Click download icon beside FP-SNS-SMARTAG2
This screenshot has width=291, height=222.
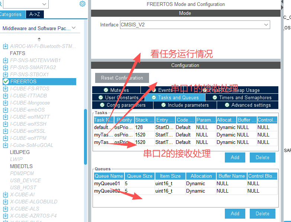click(x=6, y=67)
